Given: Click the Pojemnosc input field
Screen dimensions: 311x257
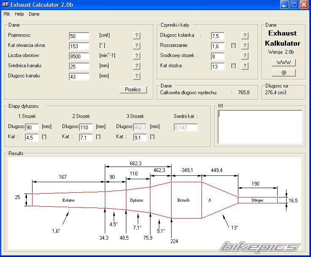Looking at the screenshot, I should coord(79,36).
